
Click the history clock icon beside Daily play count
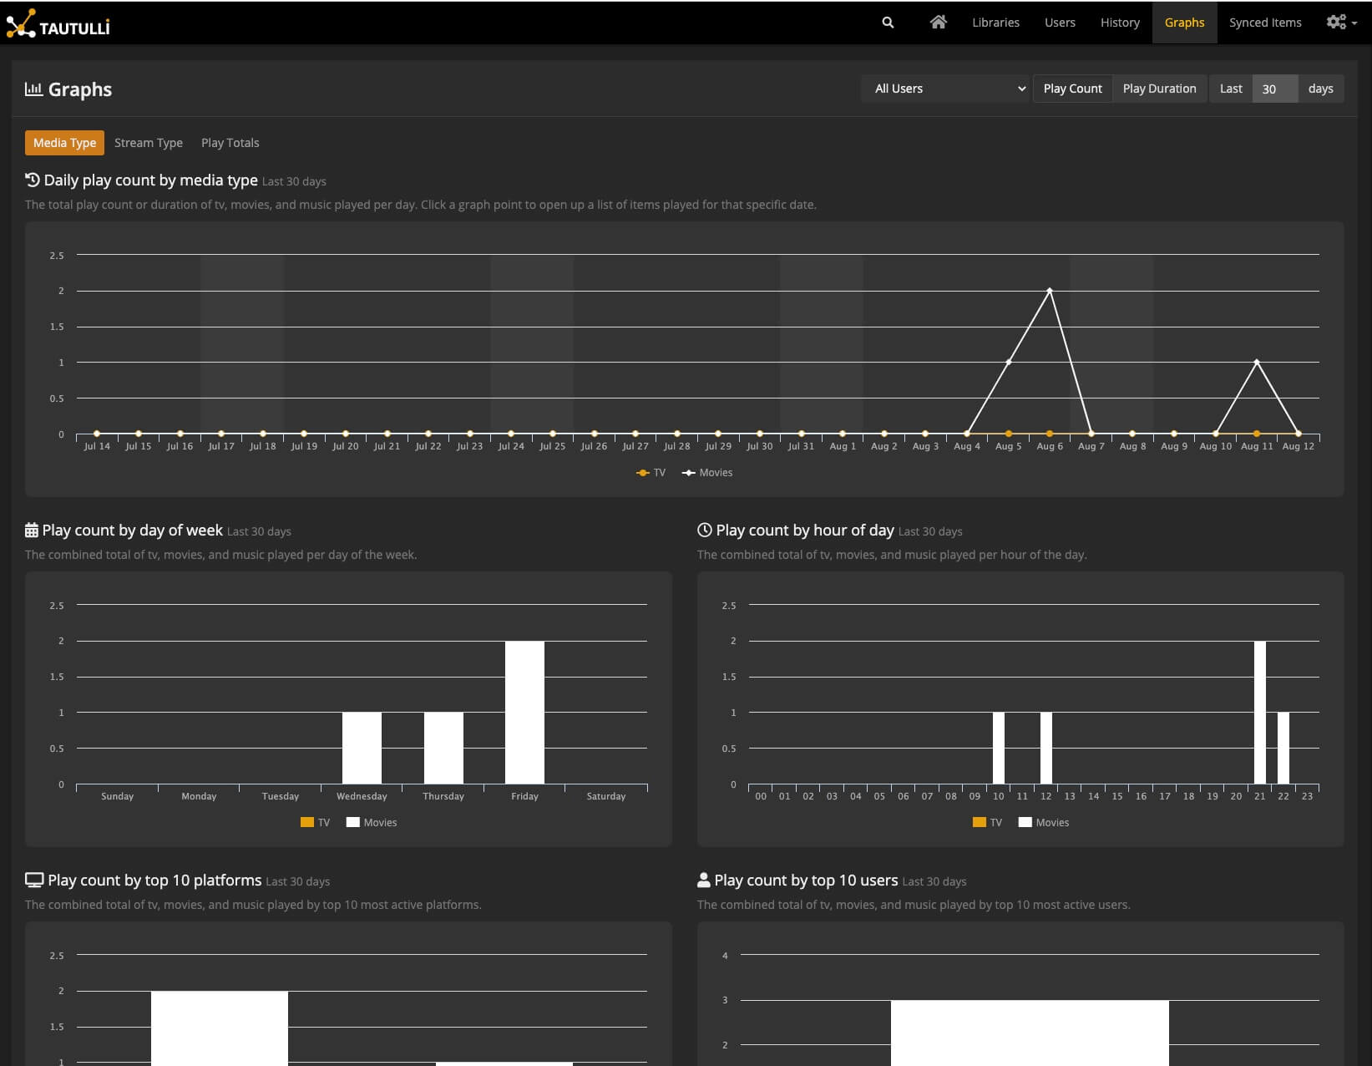tap(33, 180)
